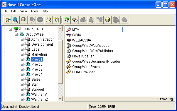Click the User: admin.Docdev.Novell status text
The height and width of the screenshot is (111, 177).
pyautogui.click(x=21, y=107)
